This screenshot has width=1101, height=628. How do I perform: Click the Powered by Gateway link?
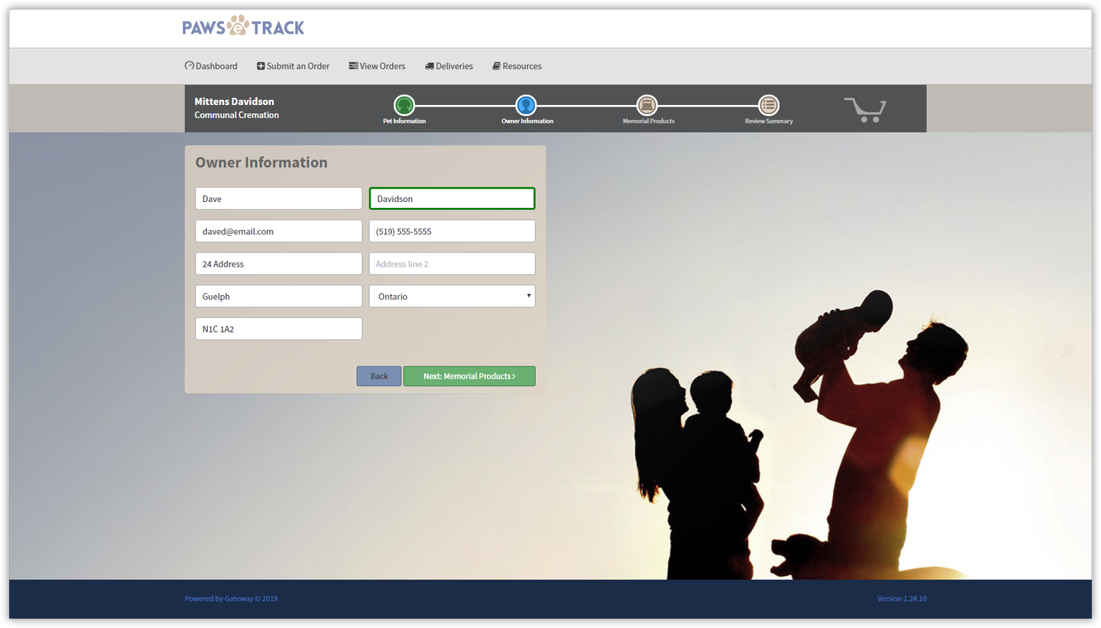[230, 598]
